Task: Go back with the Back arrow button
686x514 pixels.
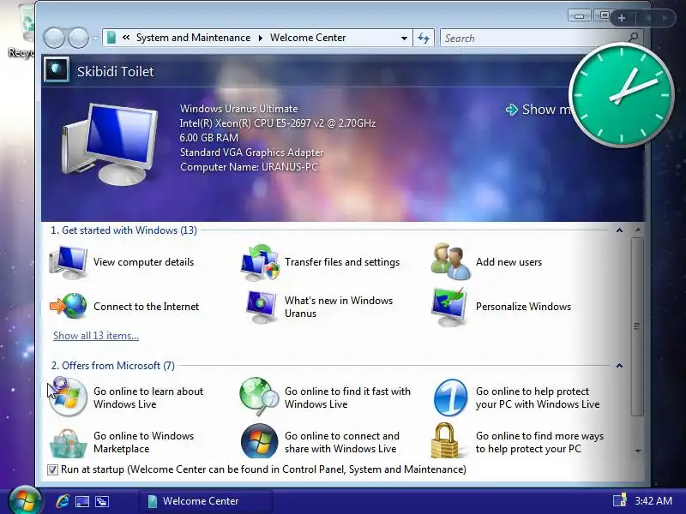Action: 55,38
